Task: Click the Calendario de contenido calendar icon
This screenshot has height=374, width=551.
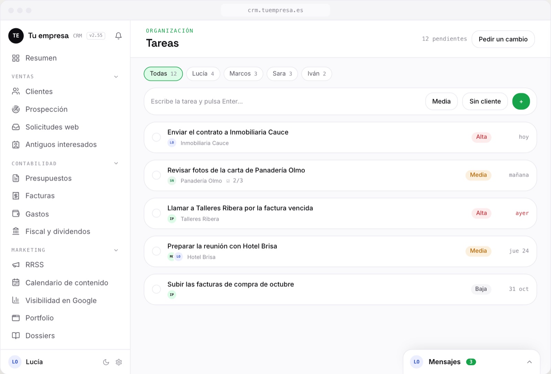Action: tap(16, 282)
